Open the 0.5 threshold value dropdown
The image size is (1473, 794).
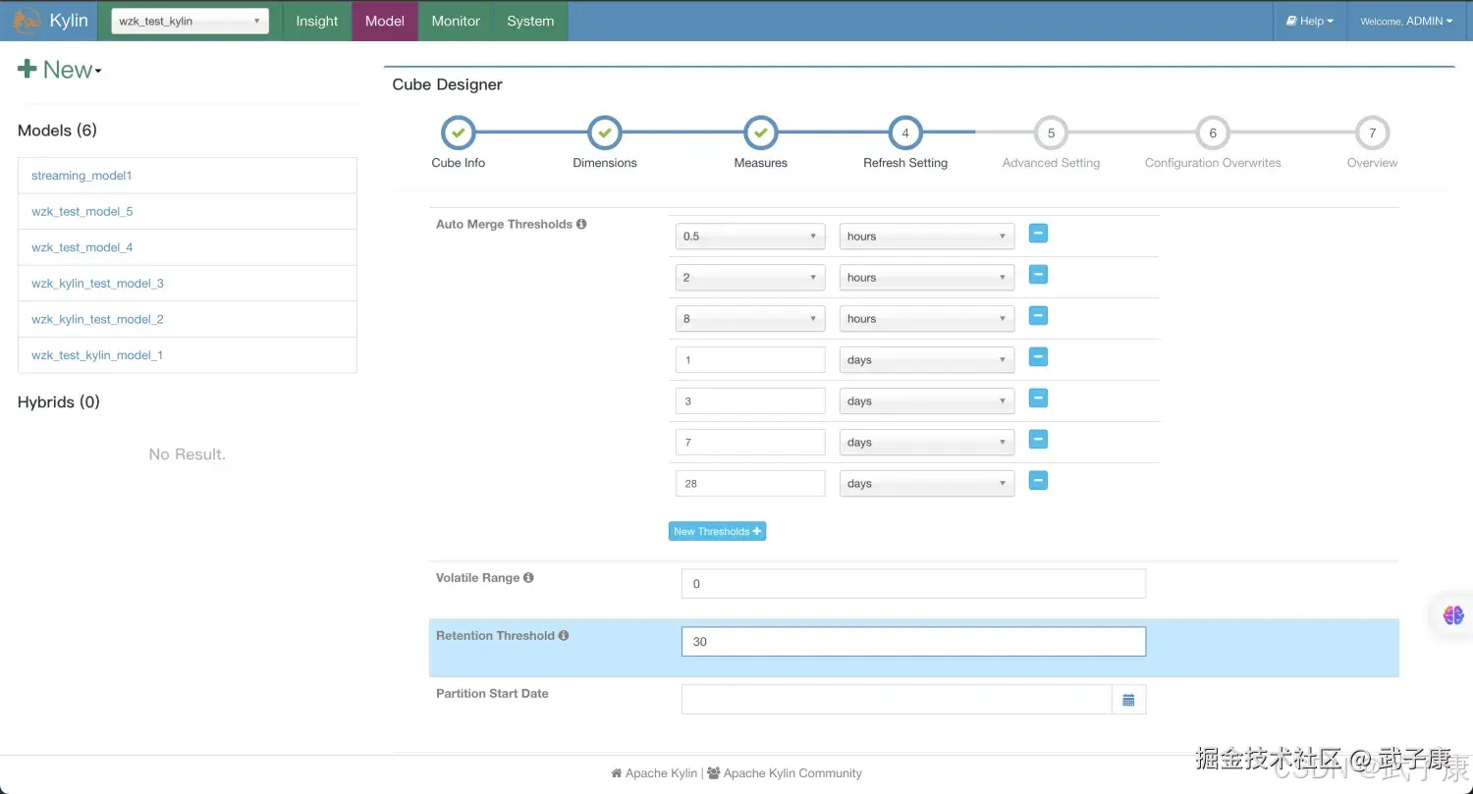pyautogui.click(x=750, y=237)
